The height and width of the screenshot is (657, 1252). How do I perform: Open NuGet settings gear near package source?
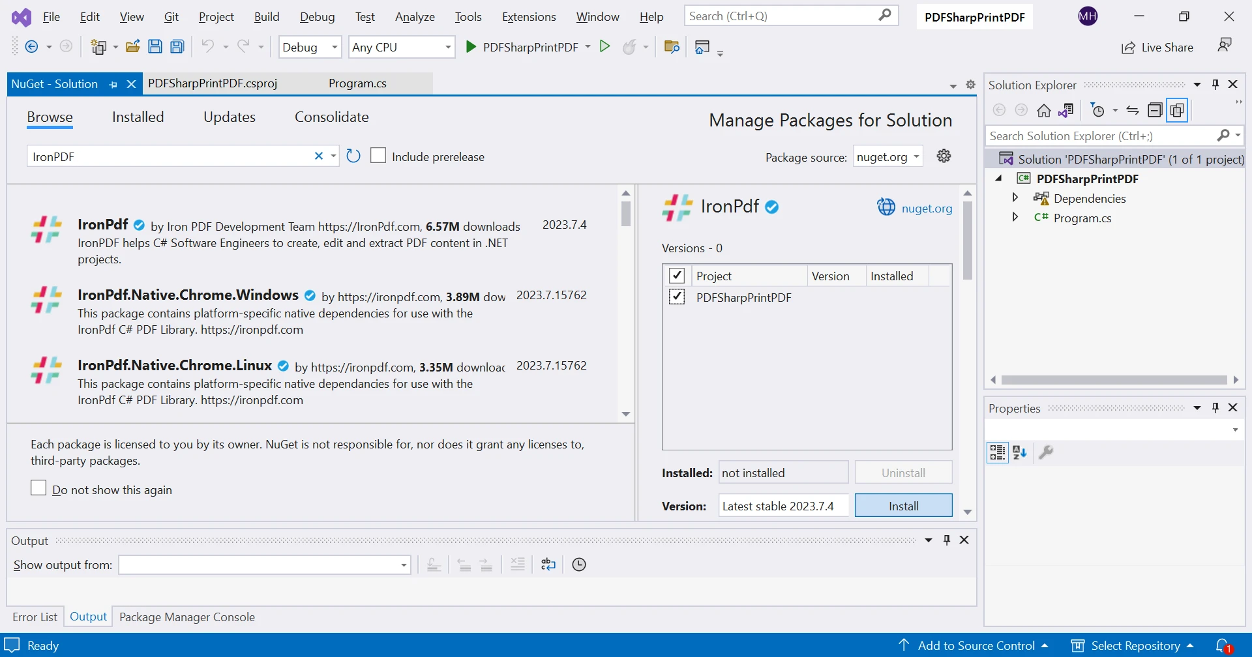[944, 156]
